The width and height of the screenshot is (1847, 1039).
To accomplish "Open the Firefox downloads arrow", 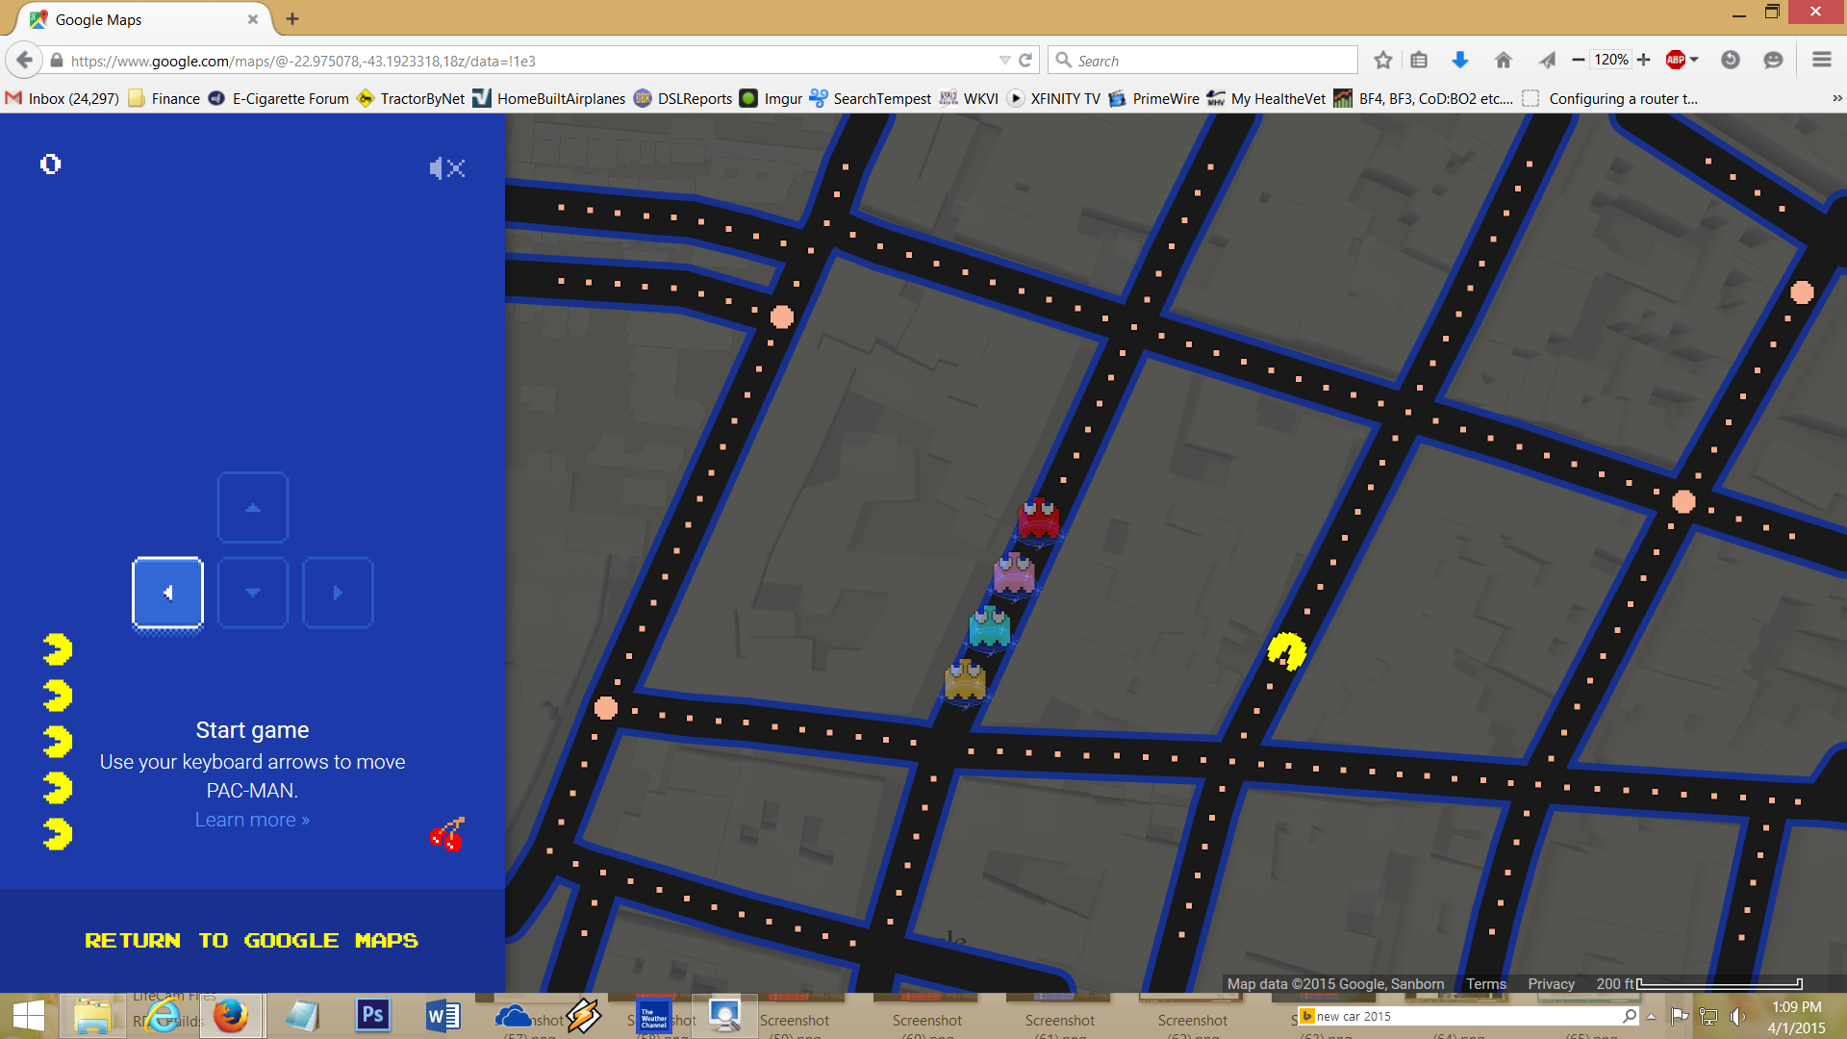I will point(1460,61).
